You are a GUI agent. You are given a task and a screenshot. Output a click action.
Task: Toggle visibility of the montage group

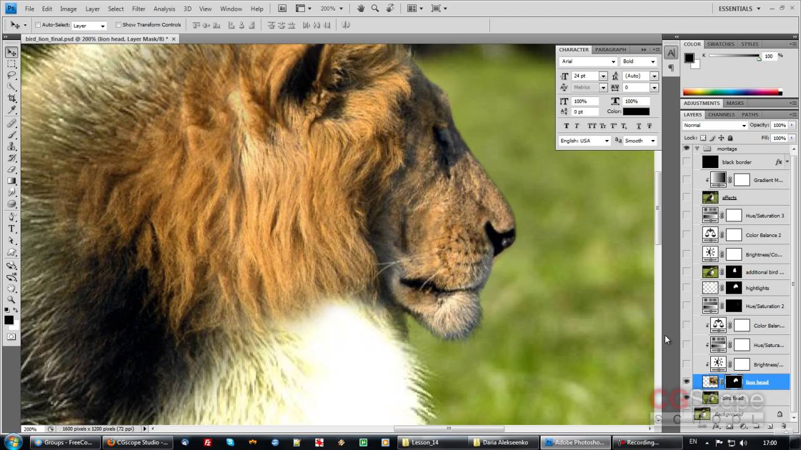[x=687, y=149]
